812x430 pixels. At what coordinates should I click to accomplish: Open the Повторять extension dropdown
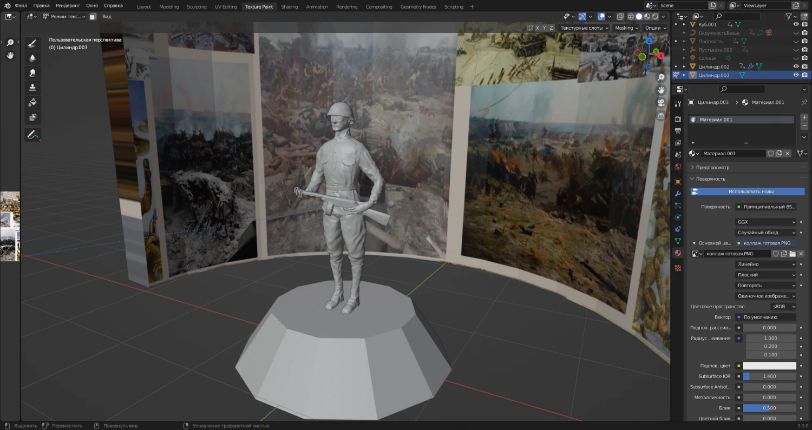[767, 286]
